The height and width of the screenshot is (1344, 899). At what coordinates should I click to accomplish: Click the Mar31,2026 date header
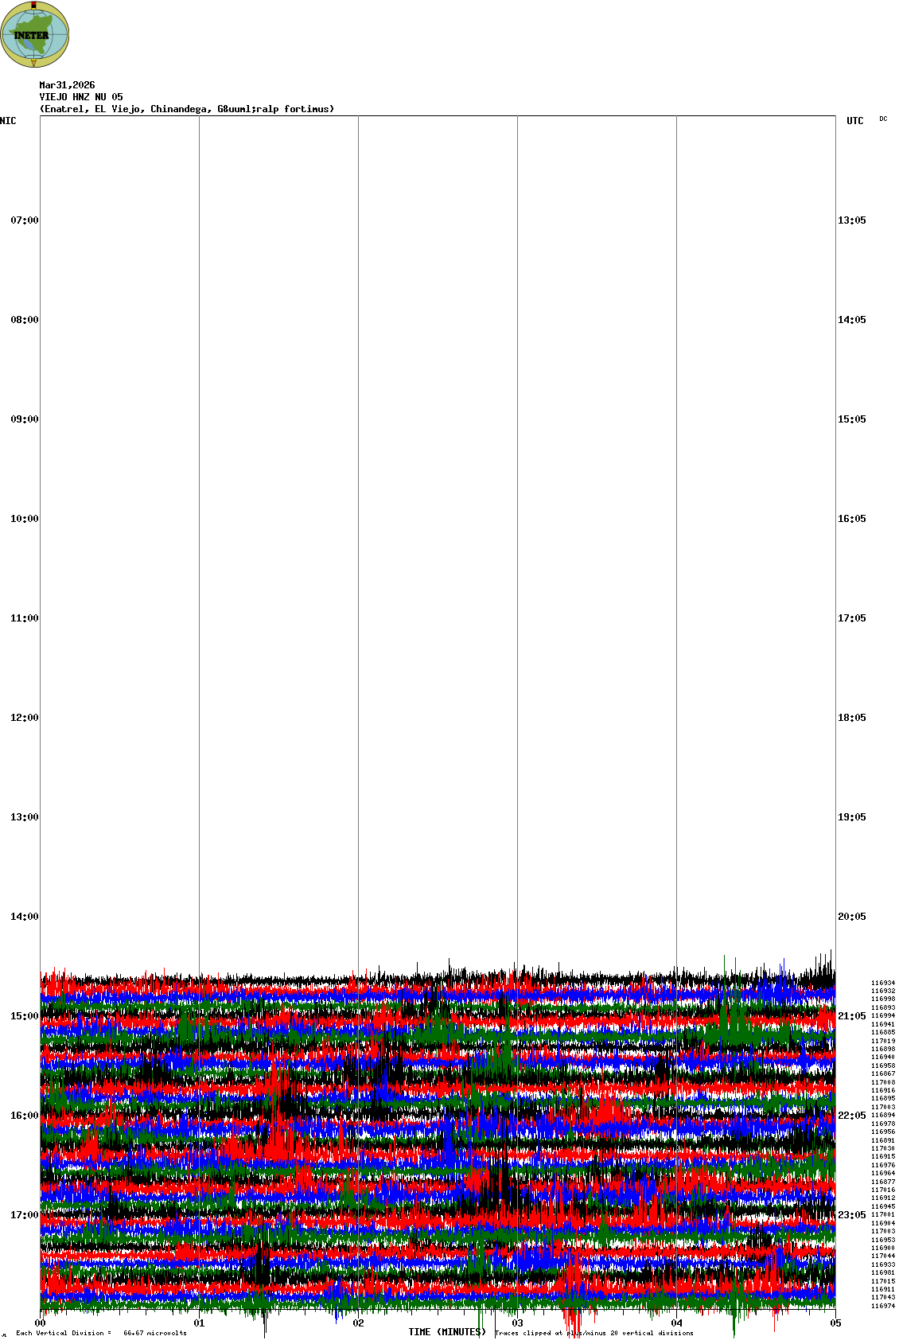[x=67, y=85]
